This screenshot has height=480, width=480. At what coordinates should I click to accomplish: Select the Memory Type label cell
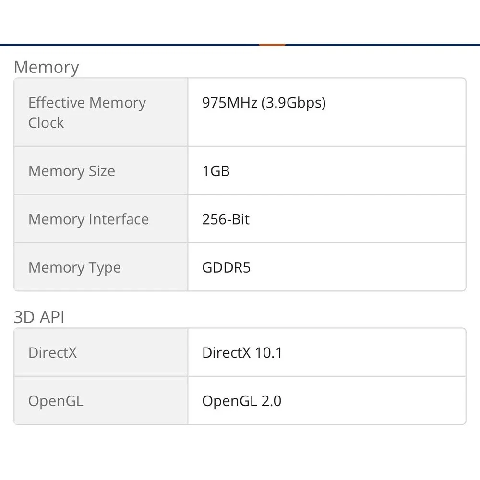pyautogui.click(x=101, y=267)
